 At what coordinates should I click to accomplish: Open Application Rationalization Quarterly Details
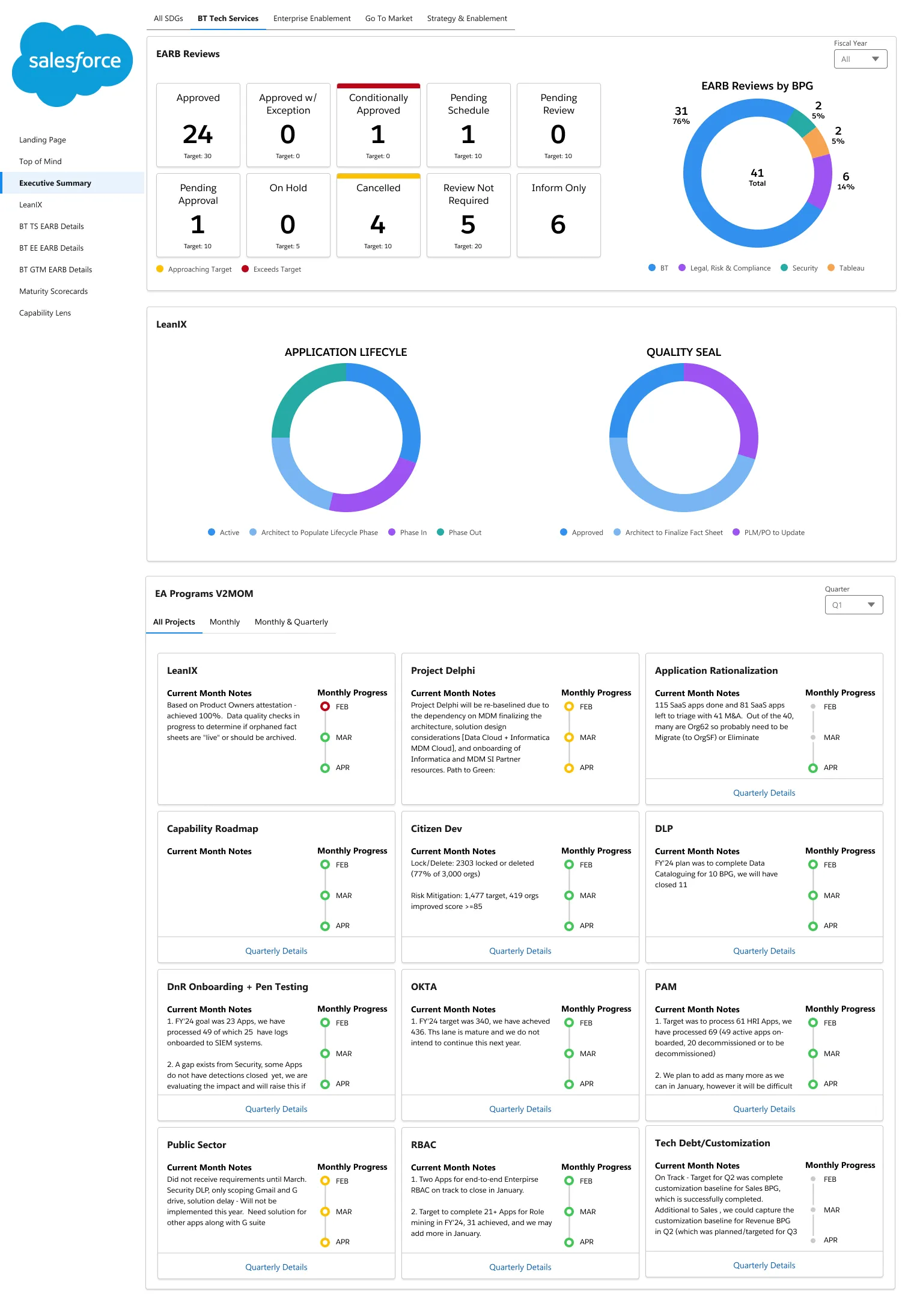[x=764, y=793]
